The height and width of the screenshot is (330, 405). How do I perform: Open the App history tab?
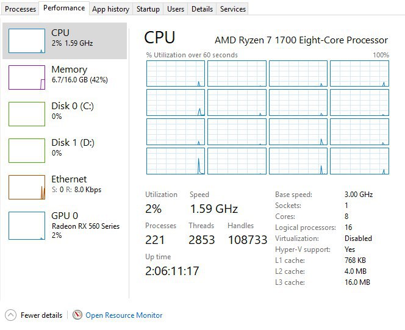[110, 9]
